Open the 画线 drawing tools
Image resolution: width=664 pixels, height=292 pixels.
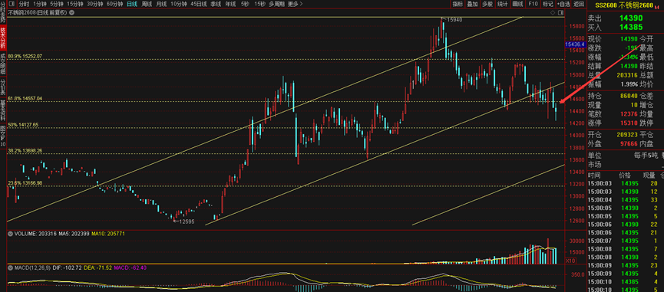517,5
